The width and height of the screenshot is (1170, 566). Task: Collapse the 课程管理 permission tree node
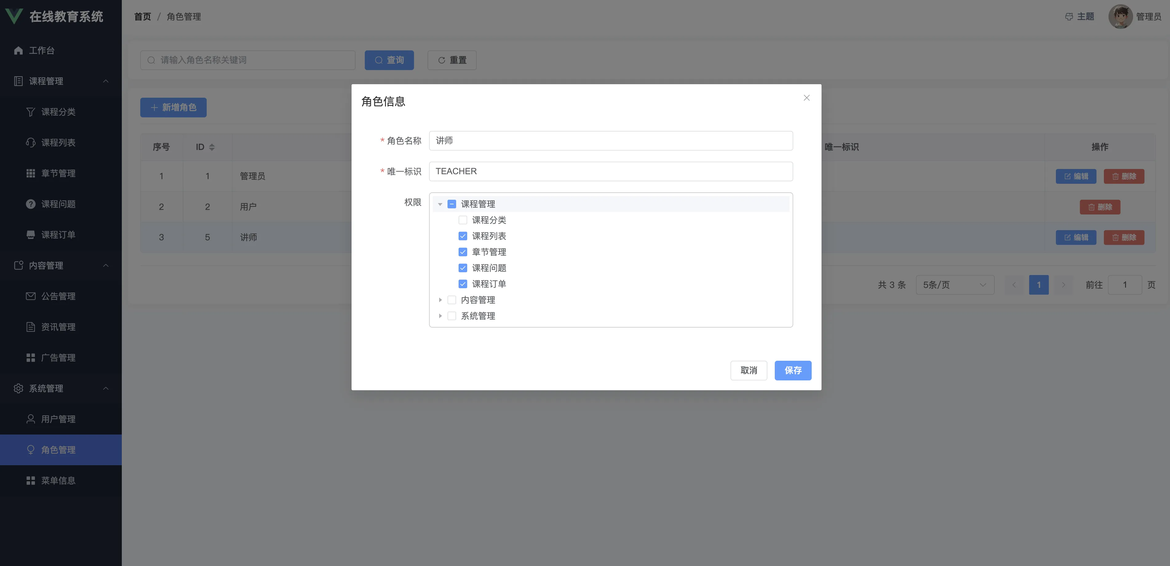pos(440,204)
